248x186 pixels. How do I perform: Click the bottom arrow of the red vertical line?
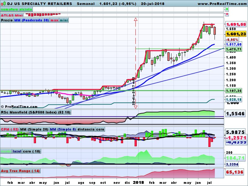tap(135, 107)
